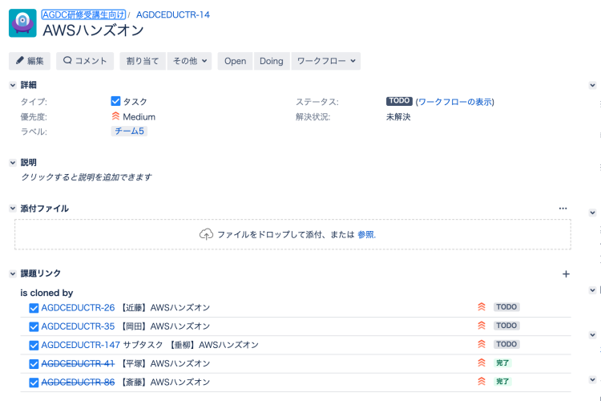Collapse the right panel section beside 詳細
This screenshot has height=401, width=601.
point(592,85)
